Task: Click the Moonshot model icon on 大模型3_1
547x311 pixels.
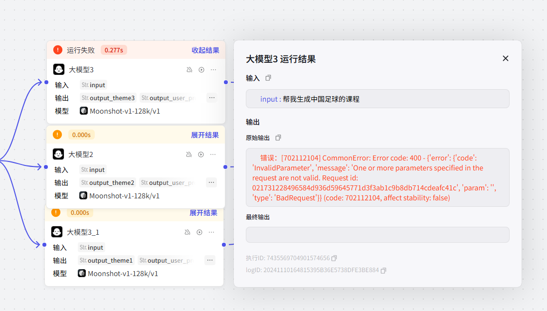Action: click(x=82, y=273)
